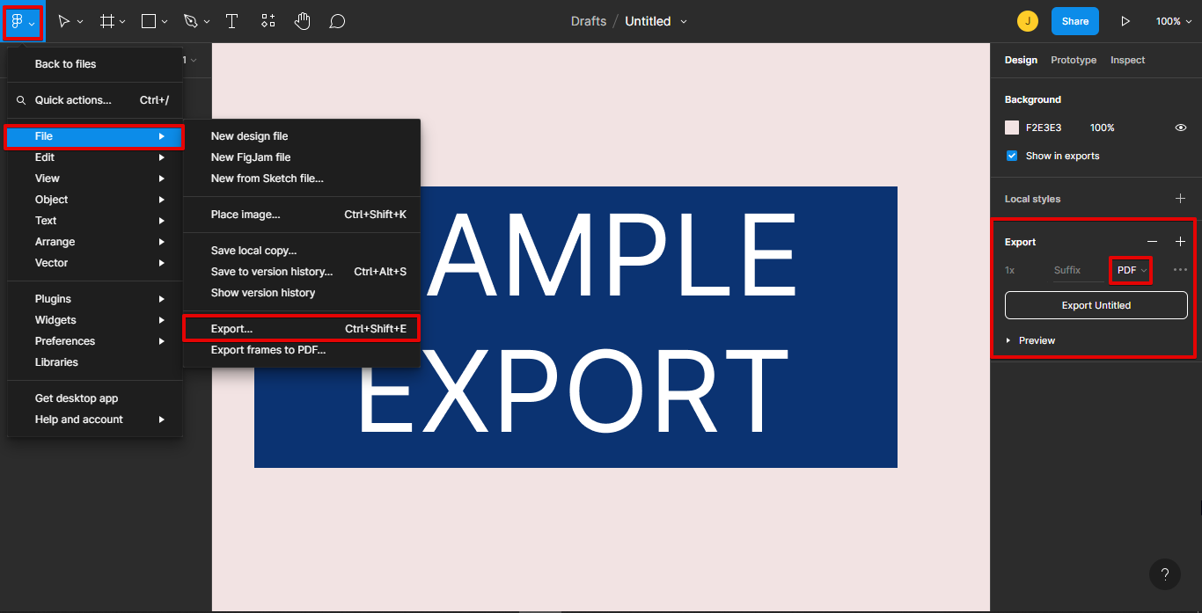Select the Frame tool
Image resolution: width=1202 pixels, height=613 pixels.
click(x=107, y=21)
